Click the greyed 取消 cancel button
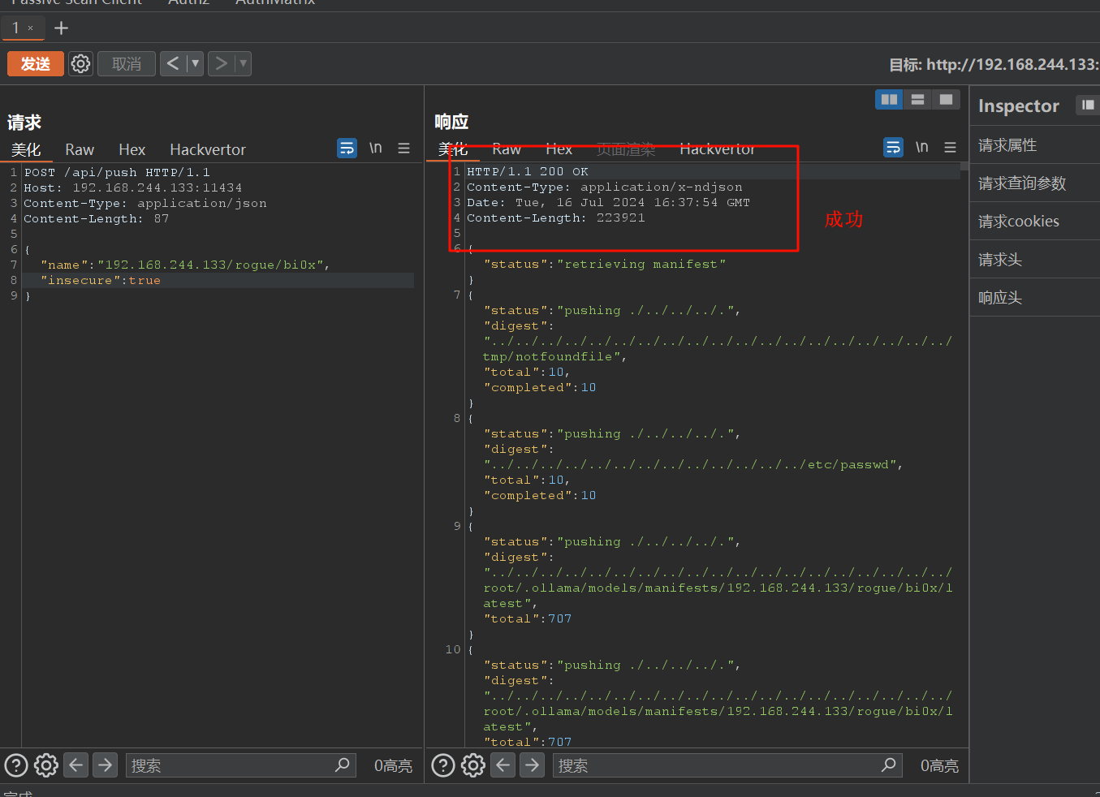Viewport: 1100px width, 797px height. [x=127, y=64]
